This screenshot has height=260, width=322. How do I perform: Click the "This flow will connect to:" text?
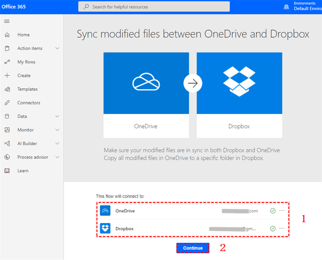120,196
